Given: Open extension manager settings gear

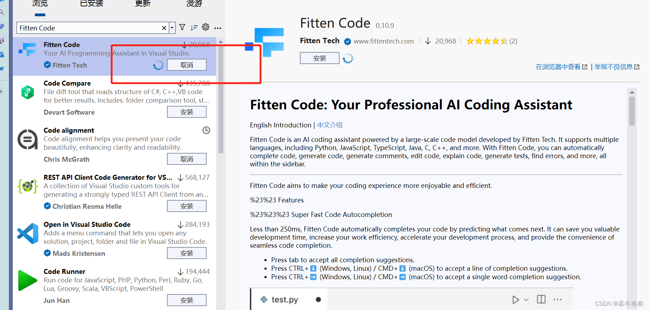Looking at the screenshot, I should (x=206, y=27).
